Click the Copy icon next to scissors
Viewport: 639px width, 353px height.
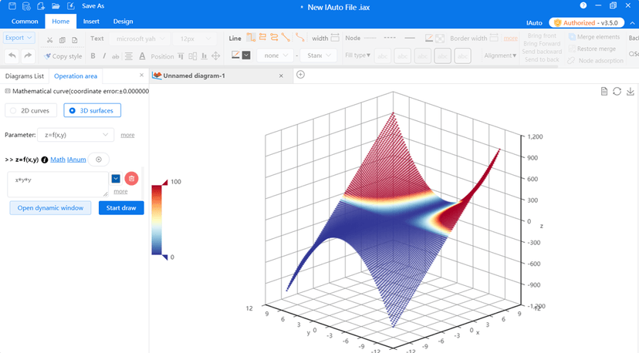(63, 40)
